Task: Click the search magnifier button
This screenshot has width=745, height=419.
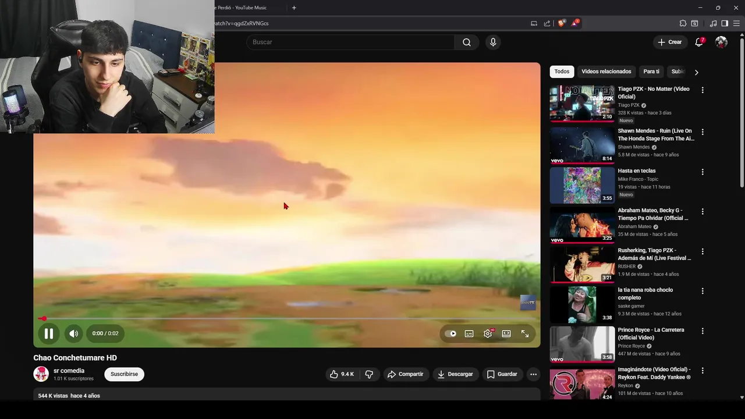Action: [467, 42]
